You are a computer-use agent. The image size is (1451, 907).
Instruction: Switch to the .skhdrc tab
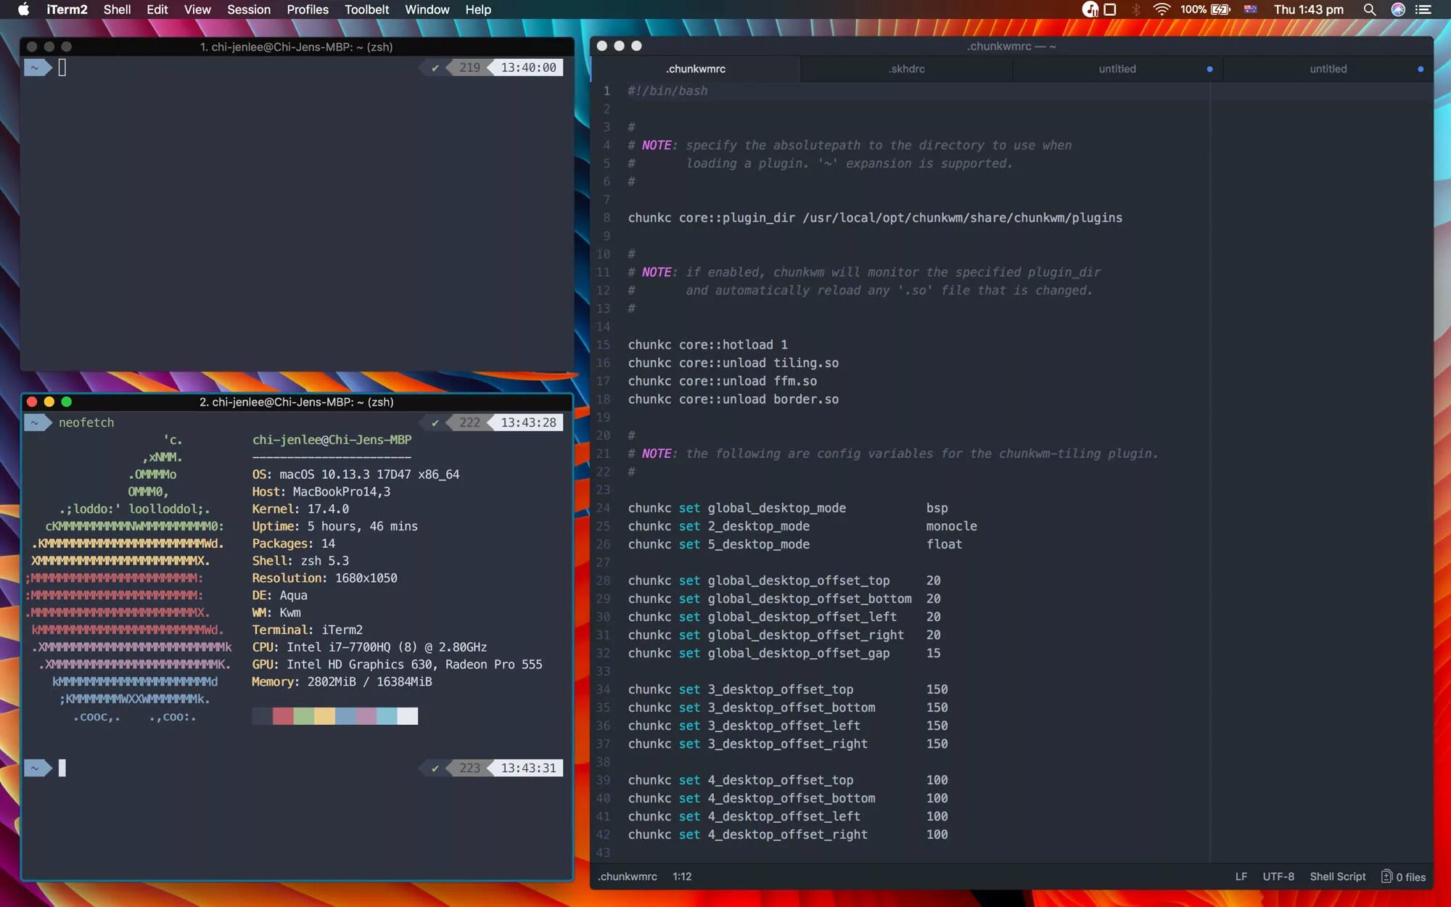click(x=906, y=69)
